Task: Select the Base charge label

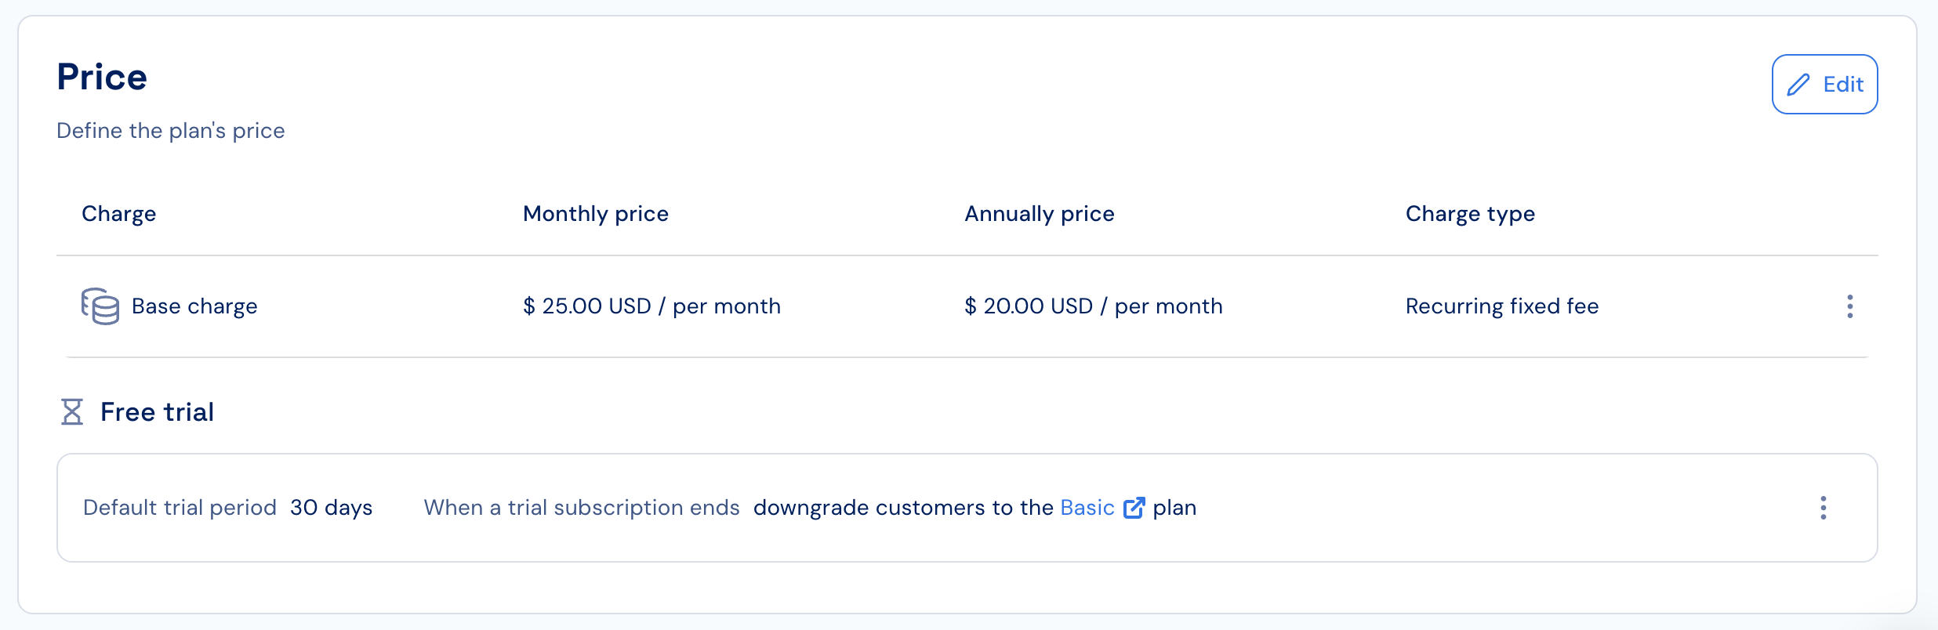Action: tap(194, 306)
